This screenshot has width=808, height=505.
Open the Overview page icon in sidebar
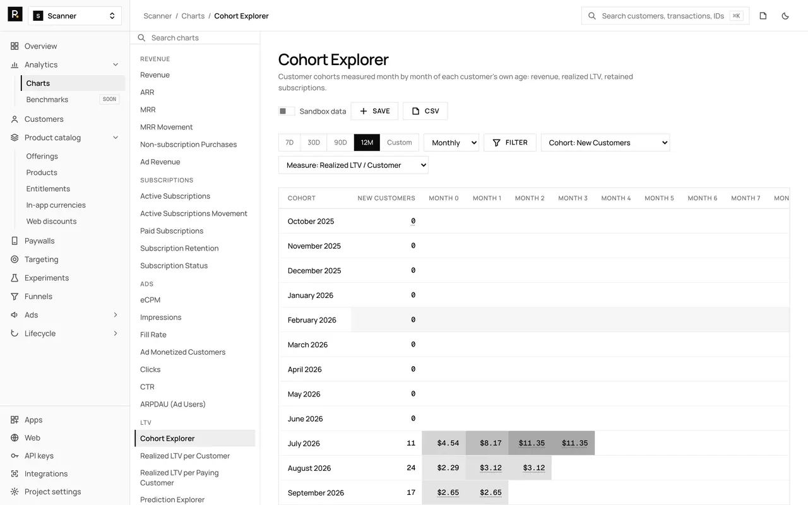point(15,46)
